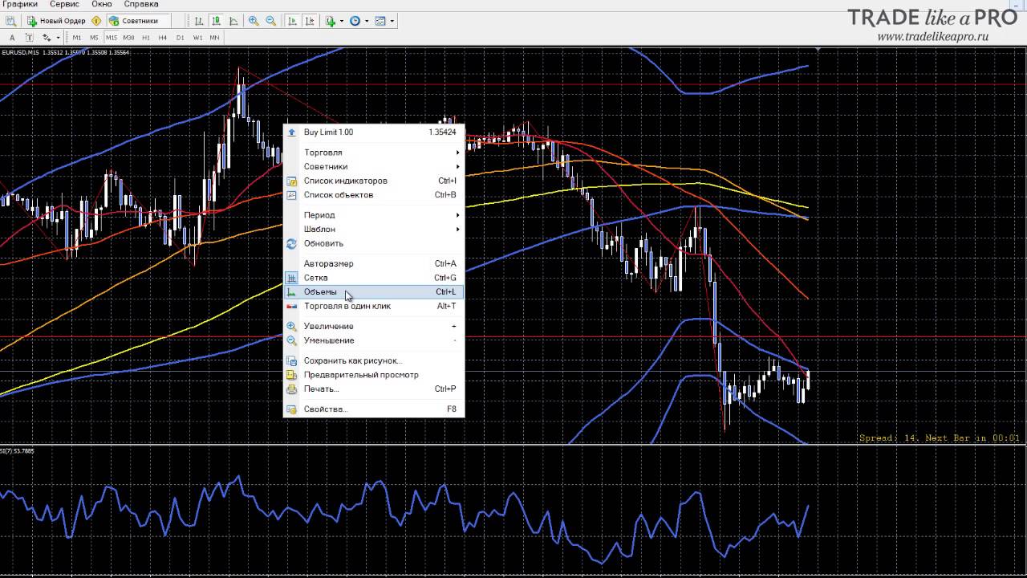Image resolution: width=1027 pixels, height=578 pixels.
Task: Click the zoom in magnifier in toolbar
Action: coord(254,21)
